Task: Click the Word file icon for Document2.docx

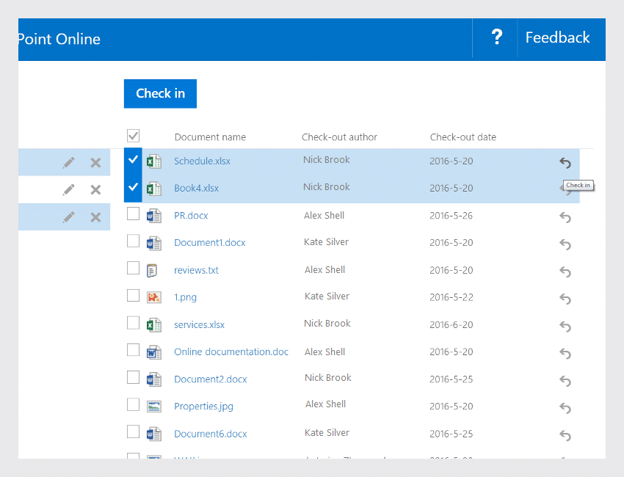Action: [x=154, y=379]
